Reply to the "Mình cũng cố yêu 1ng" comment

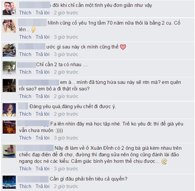point(42,37)
